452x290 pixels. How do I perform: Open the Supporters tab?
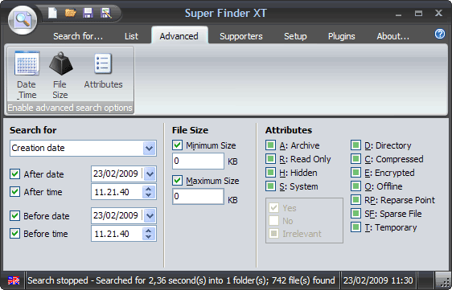click(241, 36)
